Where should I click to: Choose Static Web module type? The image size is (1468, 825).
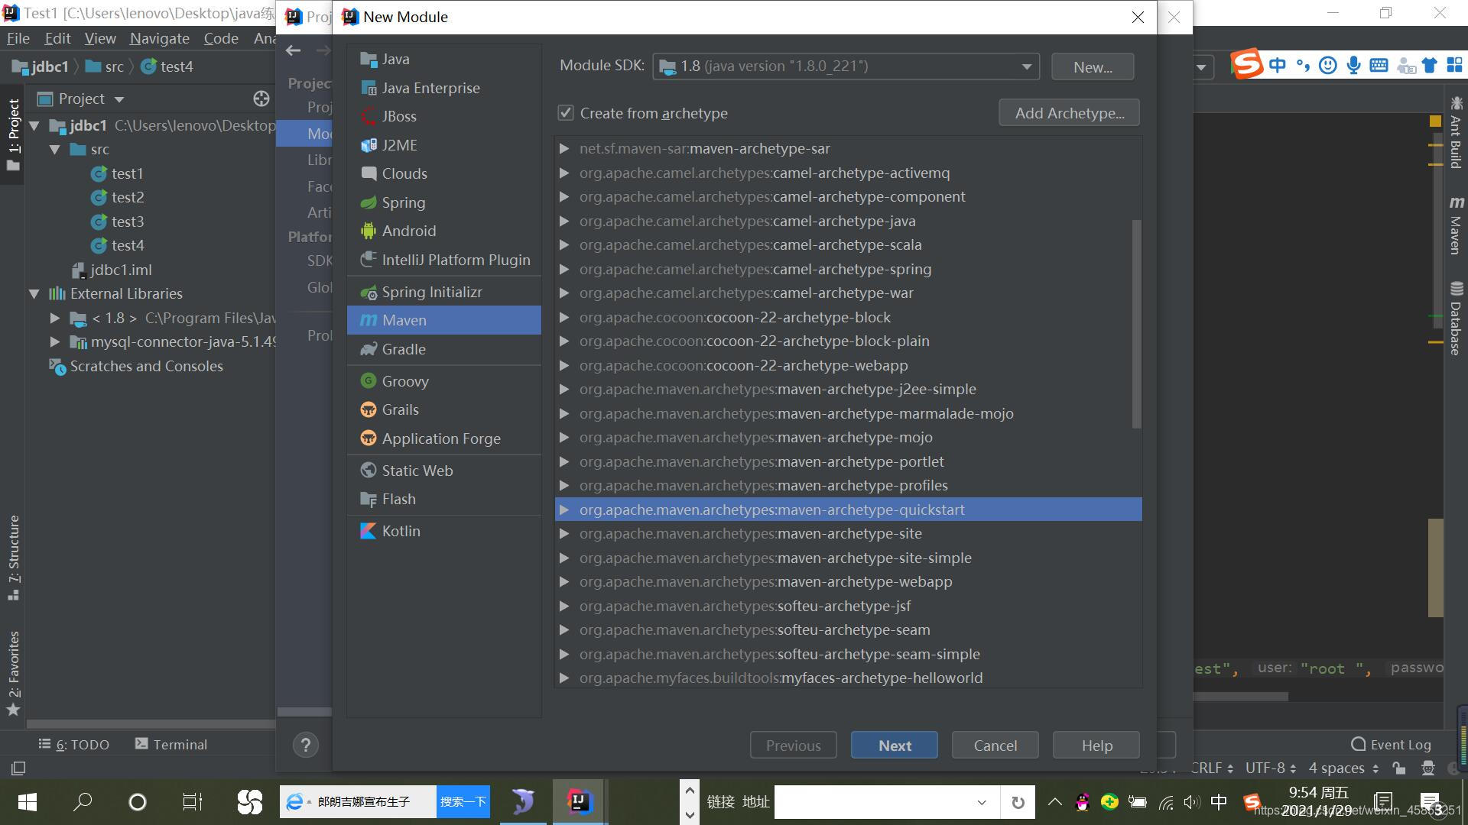pos(443,471)
